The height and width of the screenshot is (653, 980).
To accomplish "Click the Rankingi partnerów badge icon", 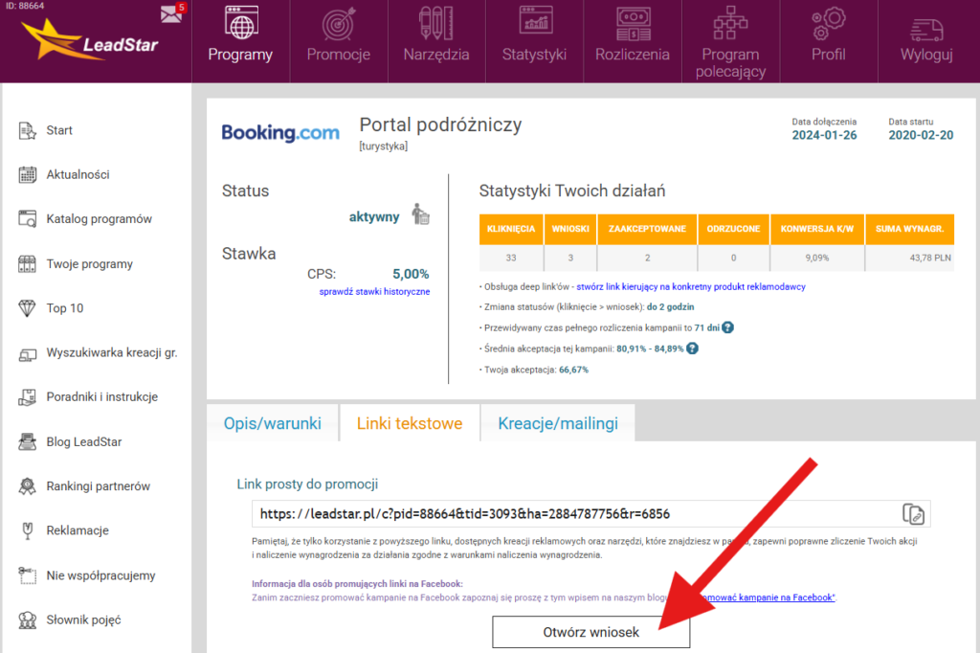I will (x=27, y=486).
